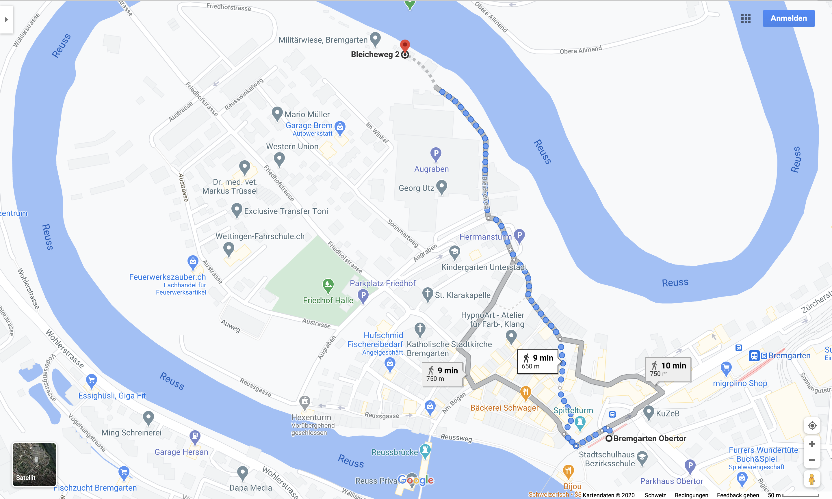
Task: Open the Bedingungen terms link
Action: coord(691,495)
